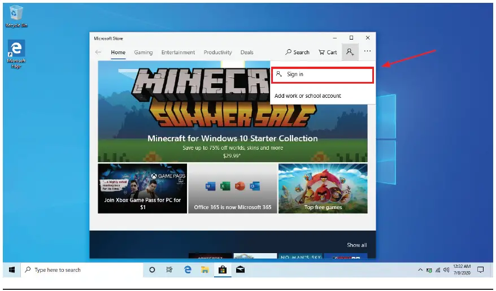Maximize the Microsoft Store window
Screen dimensions: 496x291
(351, 38)
